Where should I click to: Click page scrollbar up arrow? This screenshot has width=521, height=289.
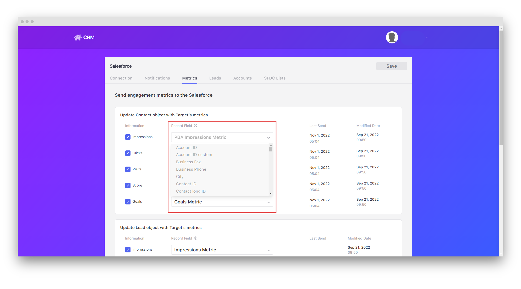coord(501,29)
